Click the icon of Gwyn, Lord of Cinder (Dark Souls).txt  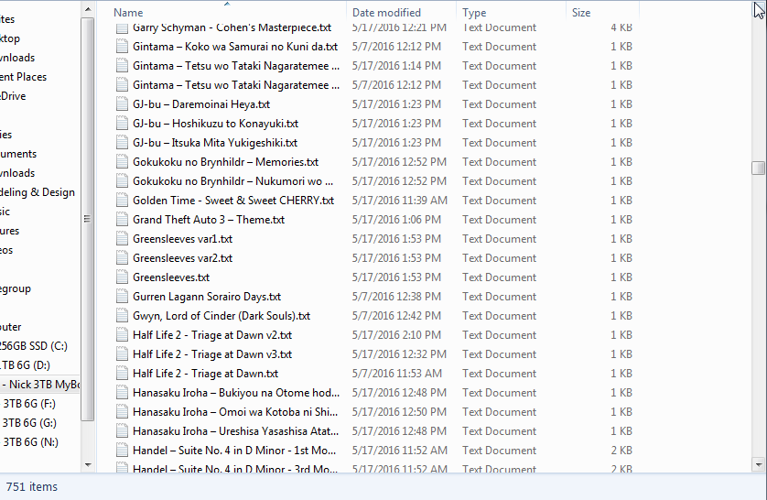[122, 316]
